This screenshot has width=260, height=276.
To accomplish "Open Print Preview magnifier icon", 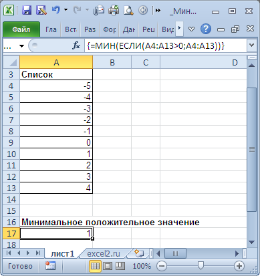I will pyautogui.click(x=128, y=10).
